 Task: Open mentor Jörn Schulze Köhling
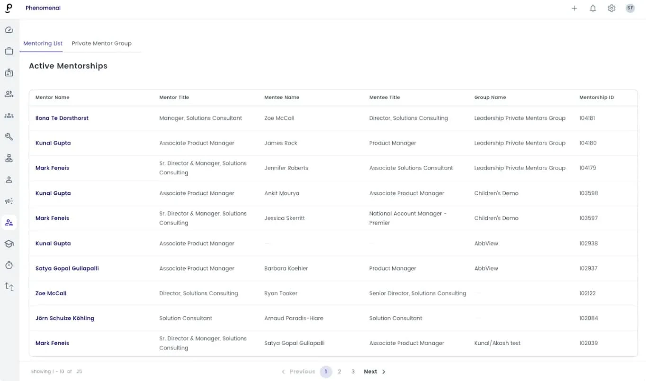pos(65,318)
